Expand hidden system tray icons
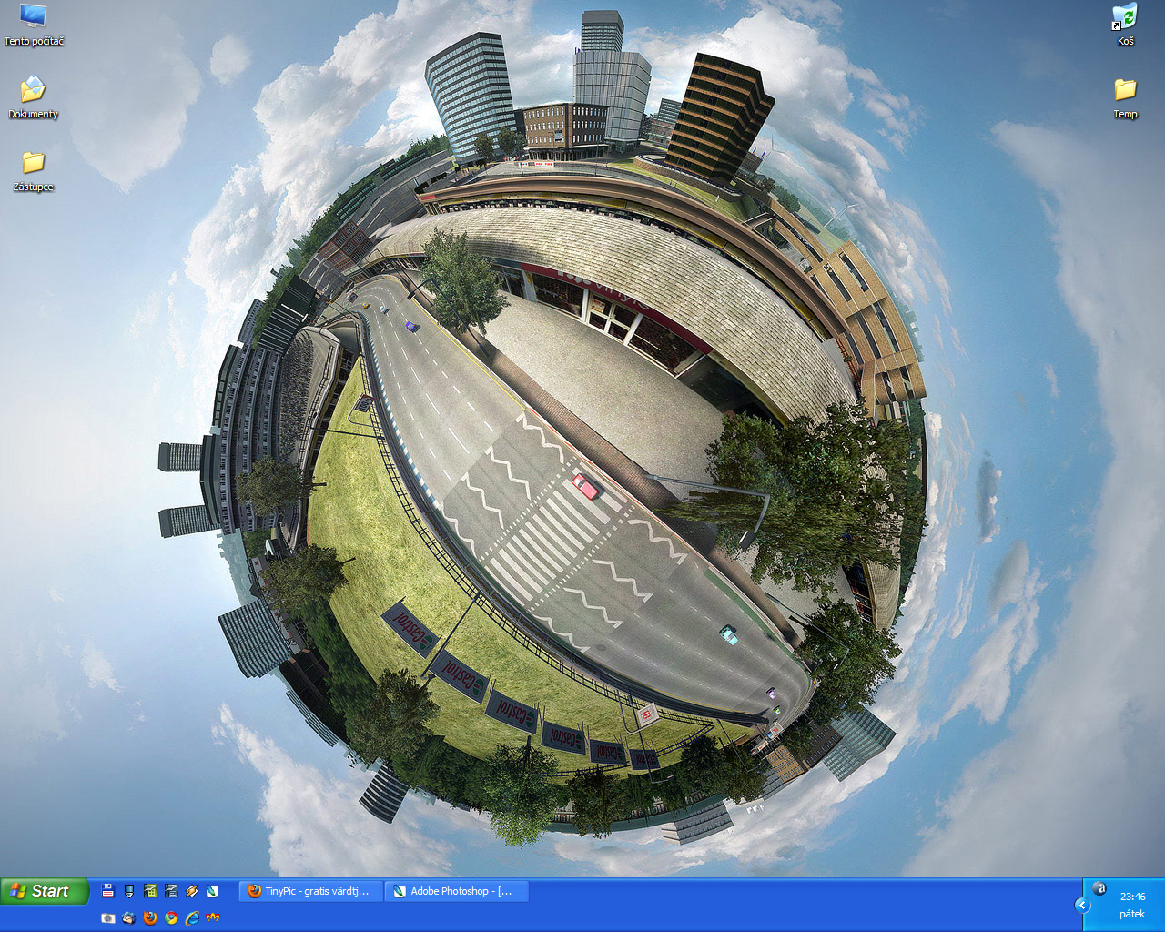Viewport: 1165px width, 932px height. pos(1082,905)
